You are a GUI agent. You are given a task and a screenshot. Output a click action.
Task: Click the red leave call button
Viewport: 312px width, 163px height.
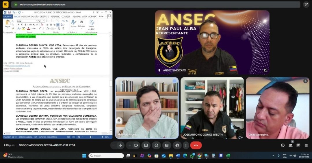(196, 145)
